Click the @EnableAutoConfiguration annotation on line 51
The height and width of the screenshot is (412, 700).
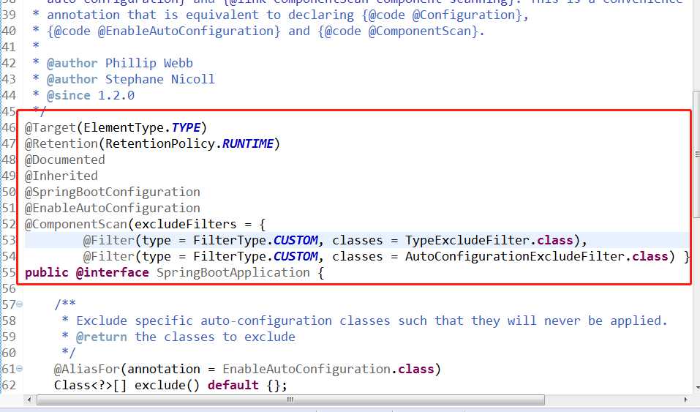pos(113,209)
